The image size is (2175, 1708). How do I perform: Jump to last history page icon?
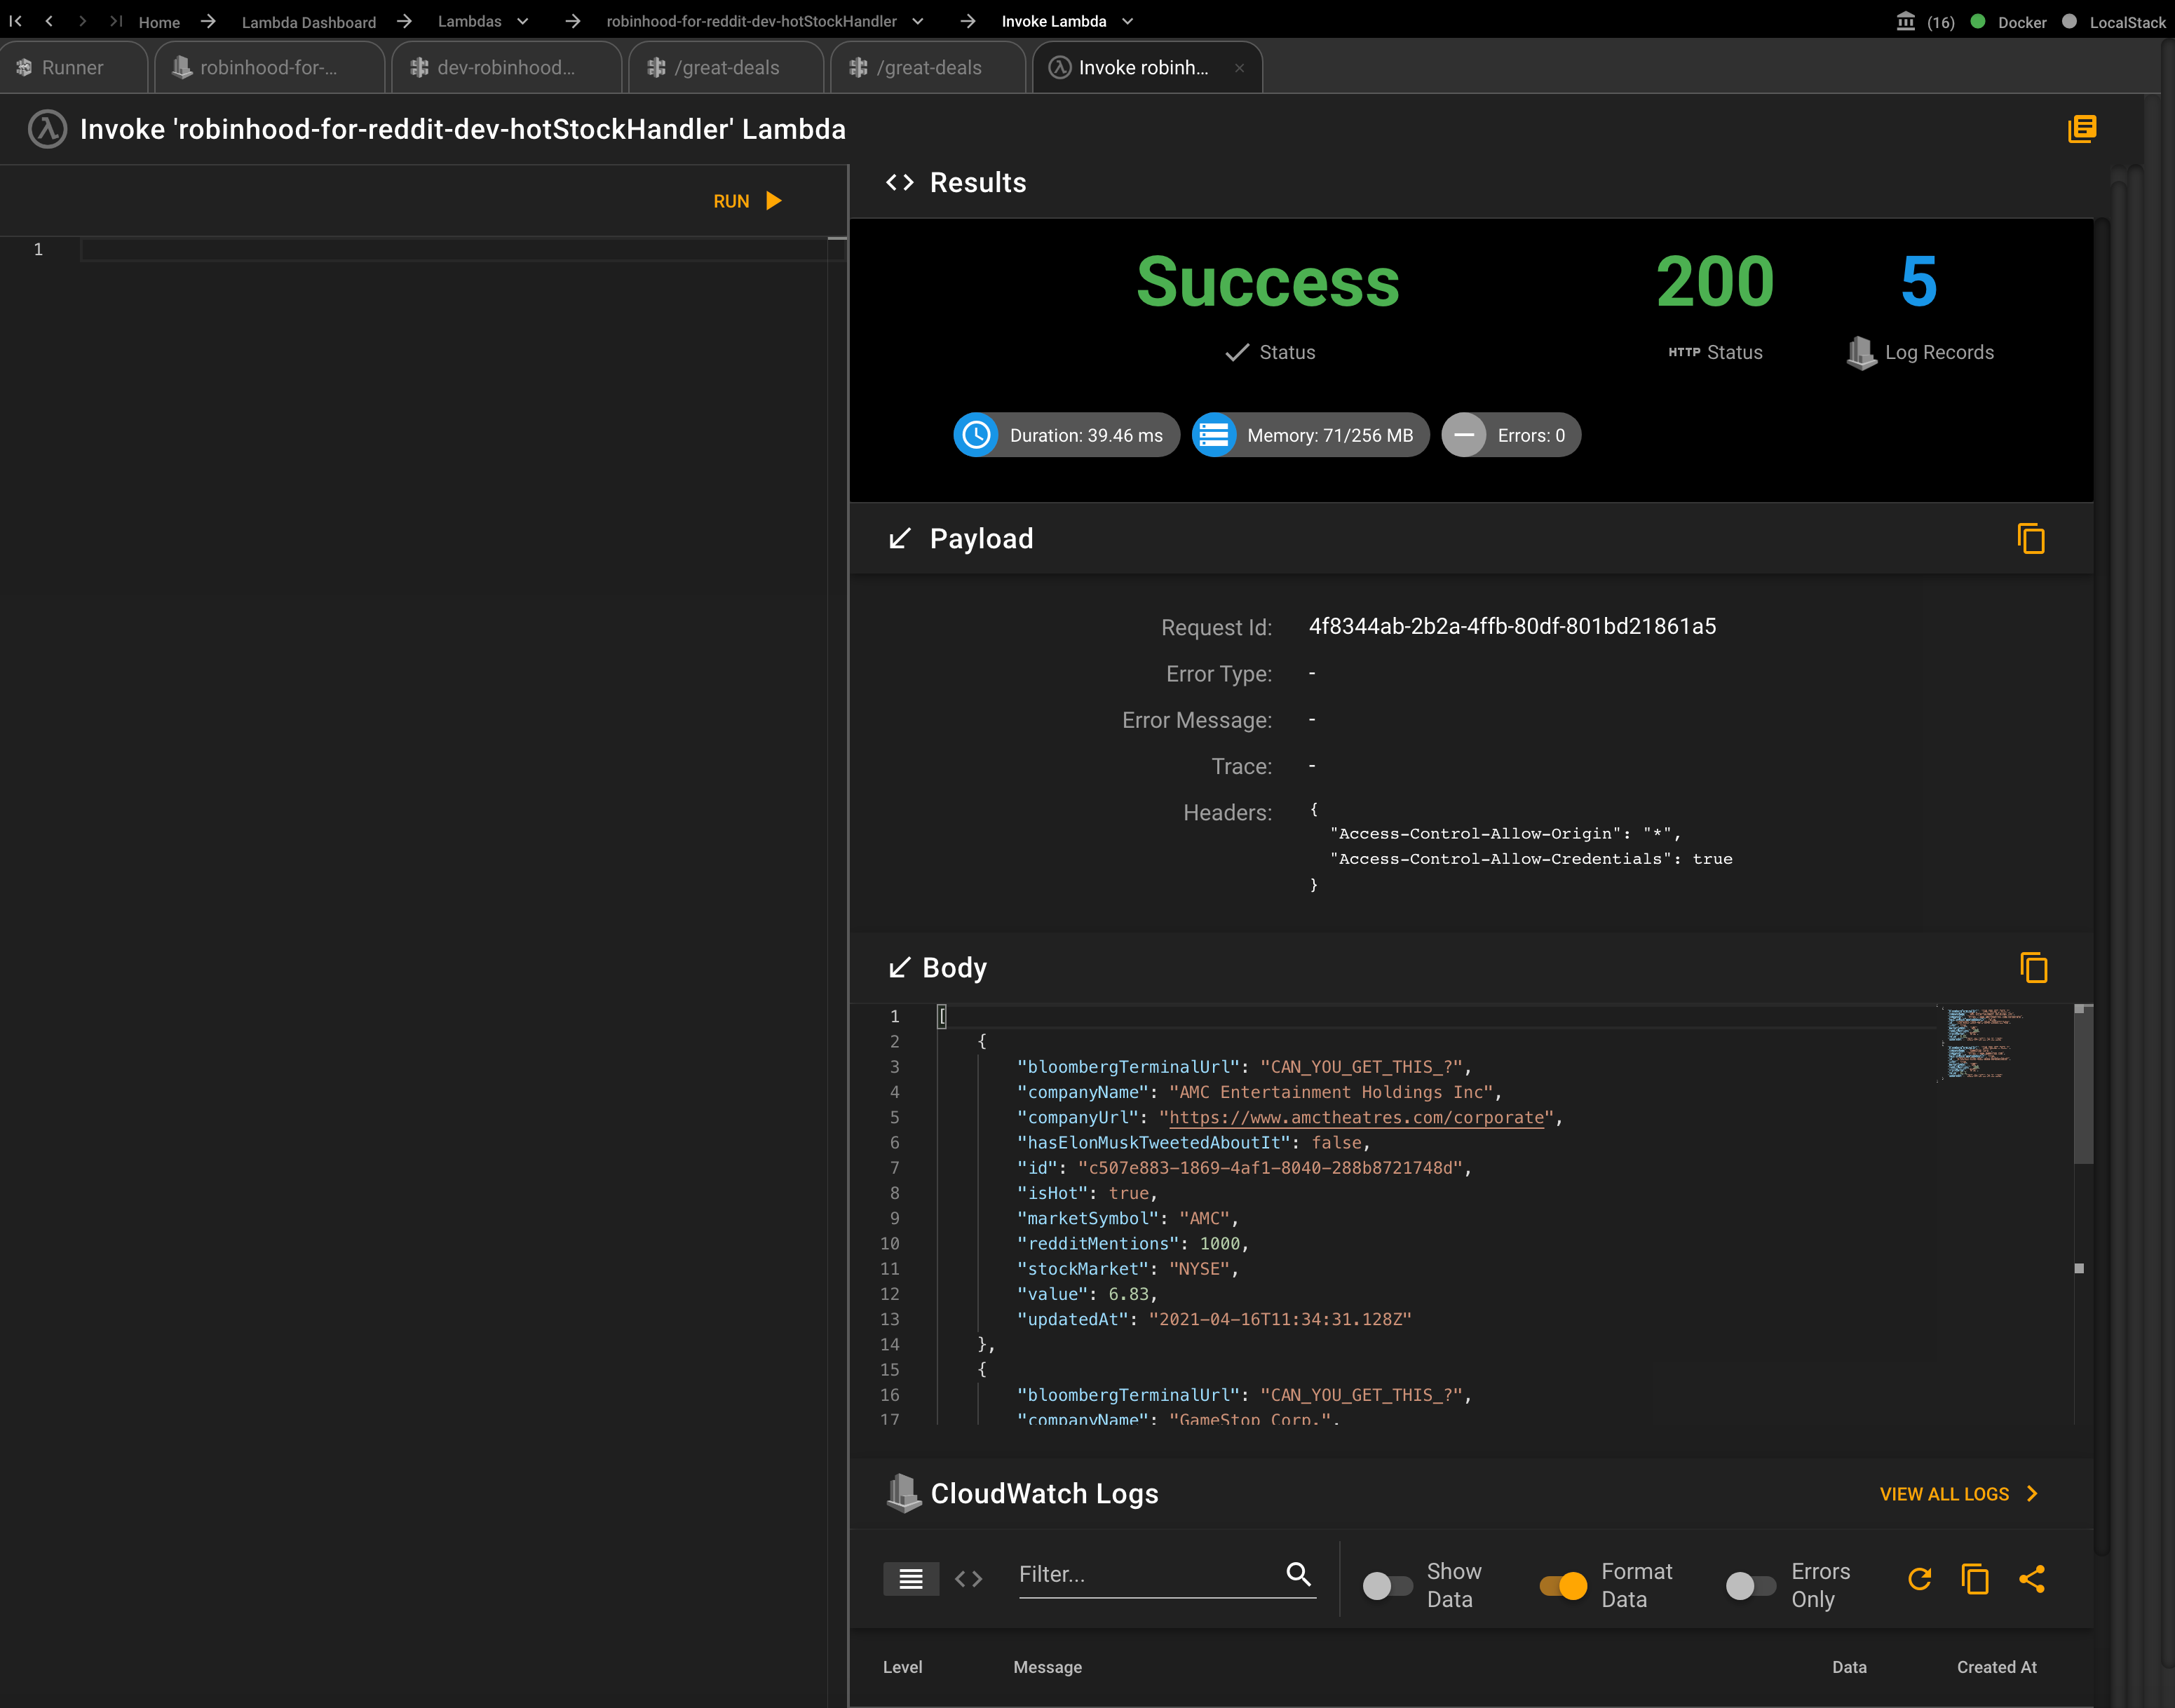[116, 21]
